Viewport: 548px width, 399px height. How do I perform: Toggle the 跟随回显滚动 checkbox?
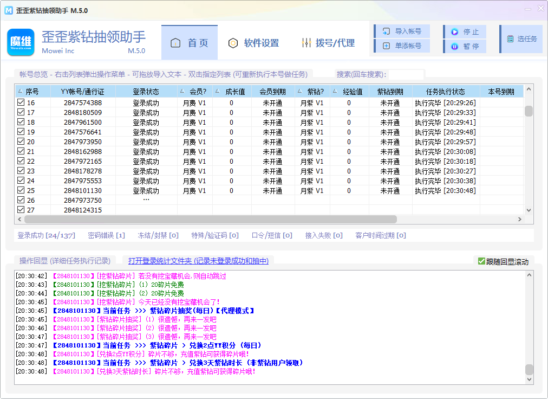(x=481, y=261)
